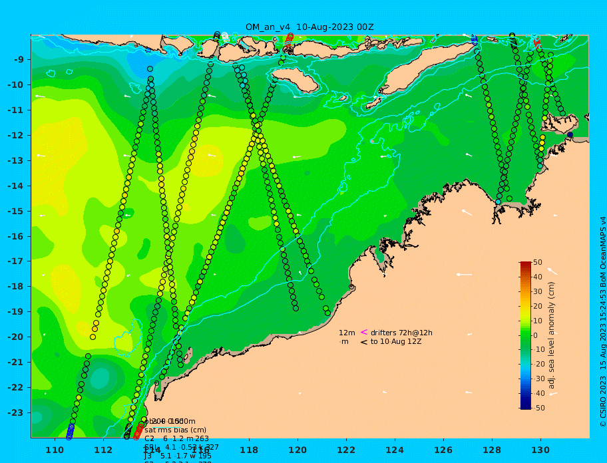The height and width of the screenshot is (463, 607).
Task: Click the colorbar tick label 40
Action: (538, 277)
